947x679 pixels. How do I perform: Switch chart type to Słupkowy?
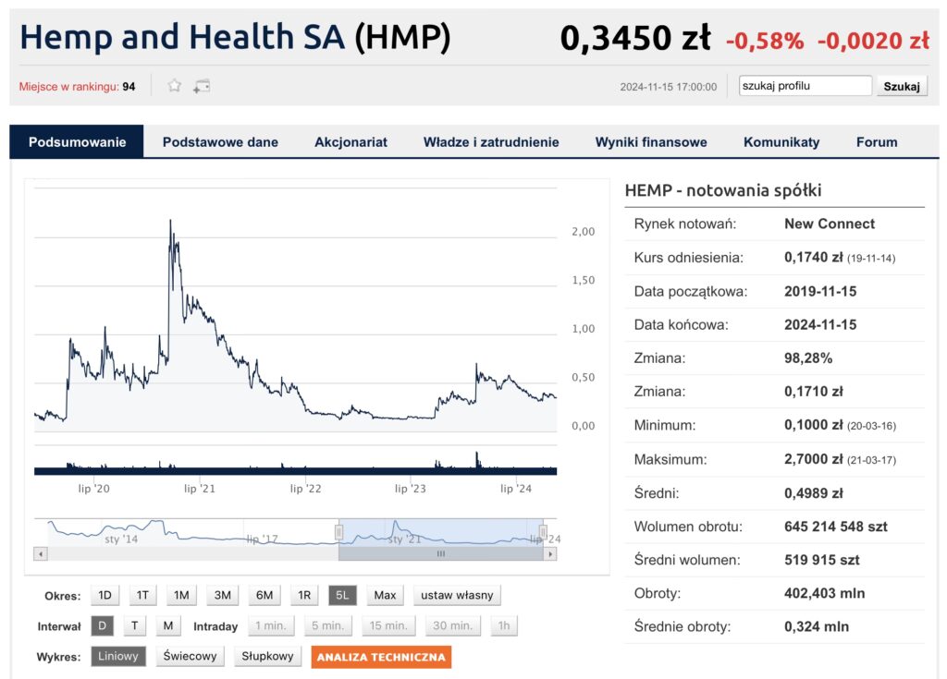(267, 657)
